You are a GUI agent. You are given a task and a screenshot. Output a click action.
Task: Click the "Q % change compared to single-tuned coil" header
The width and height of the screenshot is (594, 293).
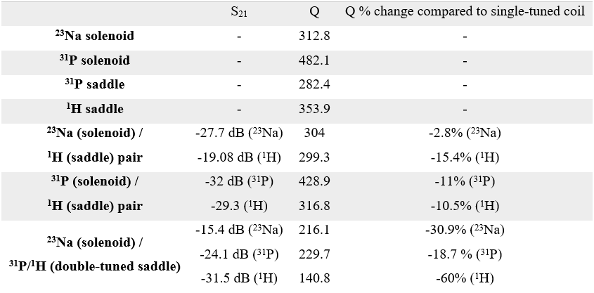465,12
